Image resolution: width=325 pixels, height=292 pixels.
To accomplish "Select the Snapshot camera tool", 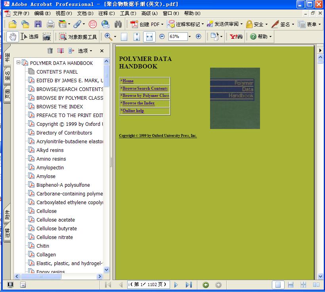I will click(x=47, y=37).
